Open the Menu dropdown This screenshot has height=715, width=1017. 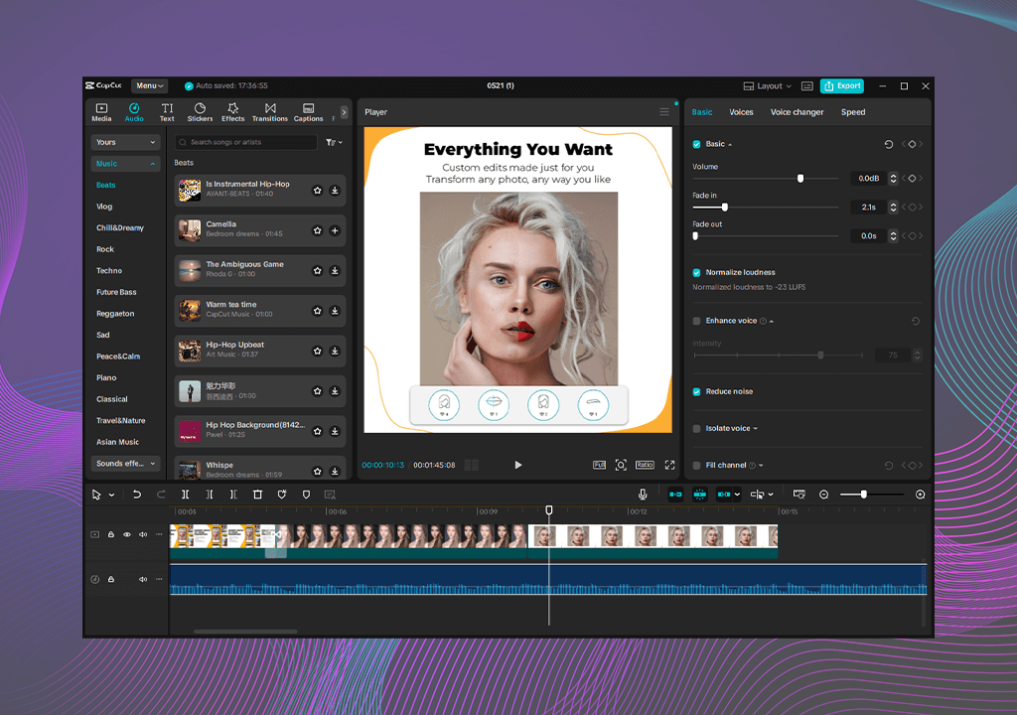click(x=149, y=85)
